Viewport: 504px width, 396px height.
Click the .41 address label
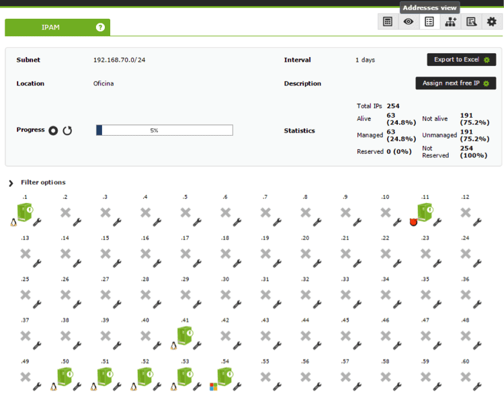tap(185, 321)
